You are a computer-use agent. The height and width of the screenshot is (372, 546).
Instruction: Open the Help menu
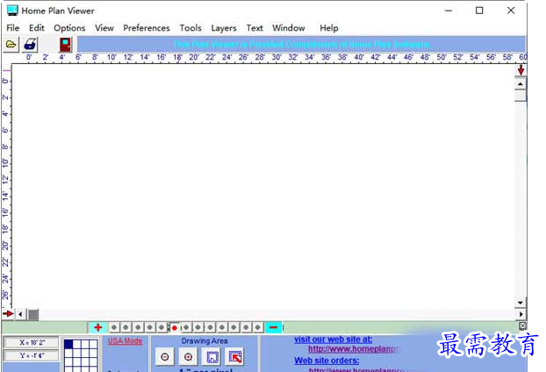pyautogui.click(x=329, y=28)
